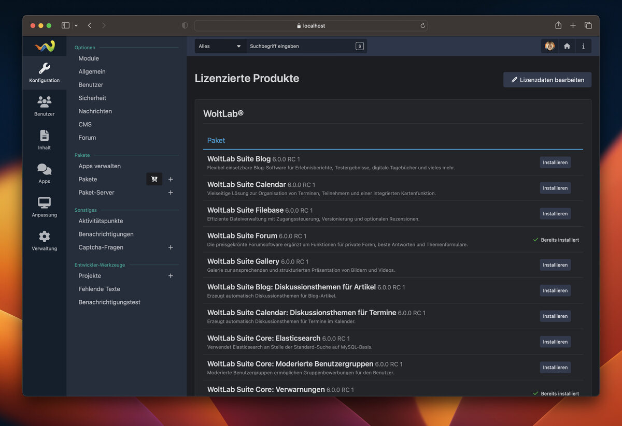Install WoltLab Suite Gallery package
Viewport: 622px width, 426px height.
click(555, 265)
